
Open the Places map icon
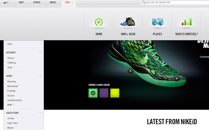point(158,22)
